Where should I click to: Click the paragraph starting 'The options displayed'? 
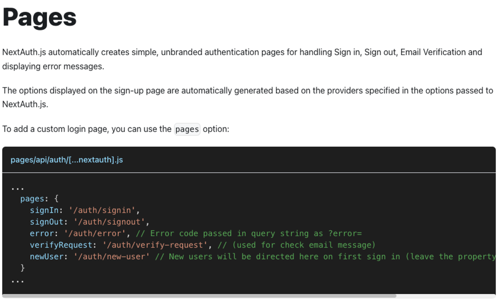(248, 97)
